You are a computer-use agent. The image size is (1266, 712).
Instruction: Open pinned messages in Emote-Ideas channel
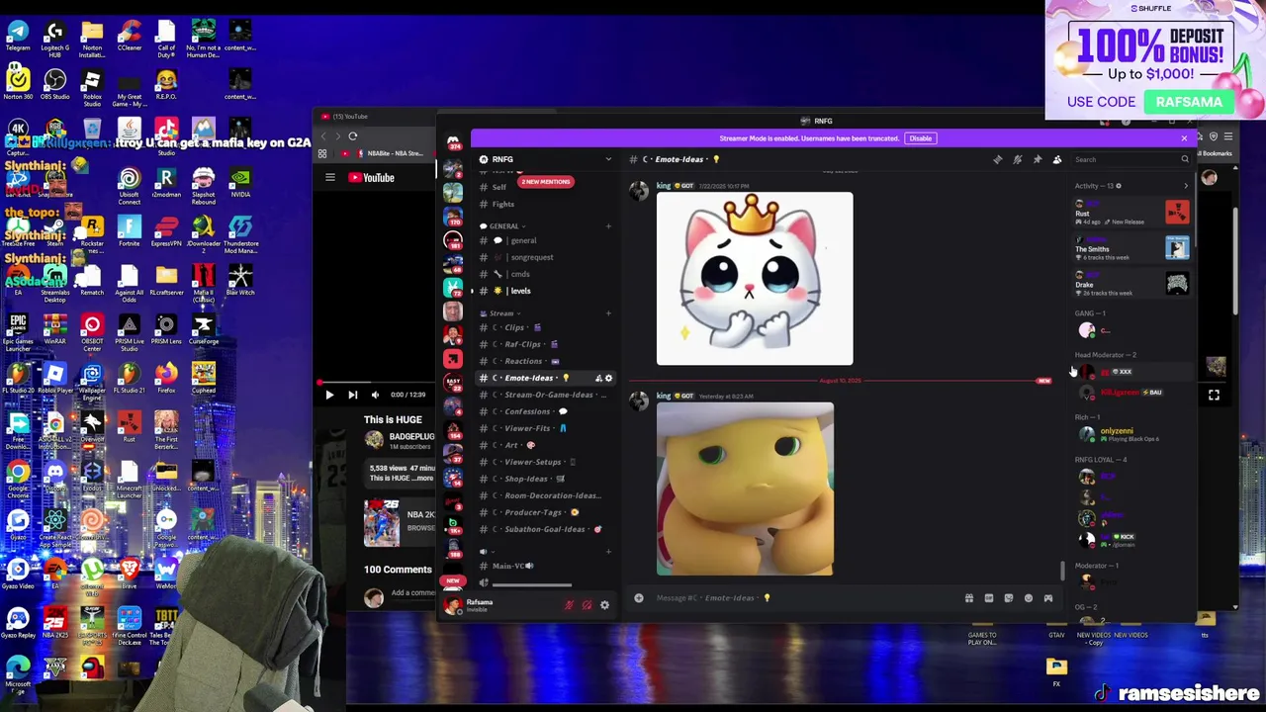tap(1037, 159)
